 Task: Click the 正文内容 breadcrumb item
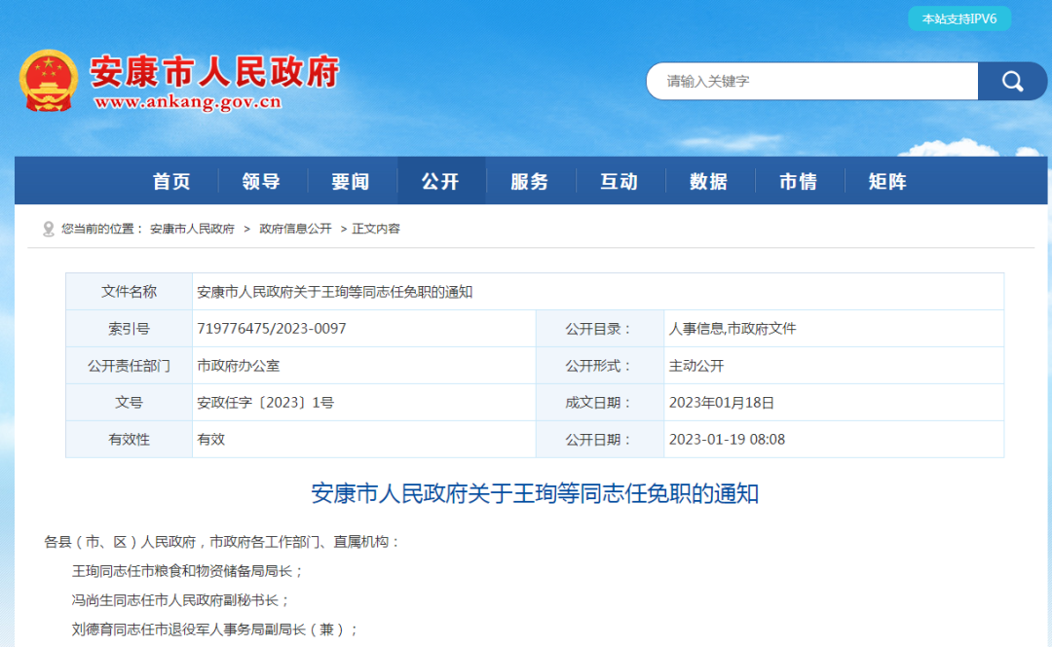tap(376, 229)
